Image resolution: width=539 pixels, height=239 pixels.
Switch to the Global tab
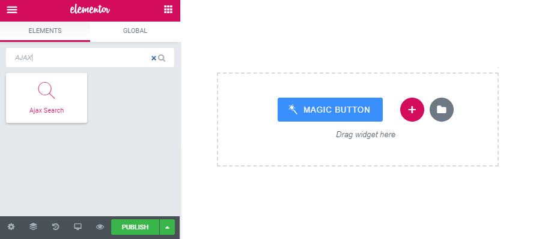point(135,31)
